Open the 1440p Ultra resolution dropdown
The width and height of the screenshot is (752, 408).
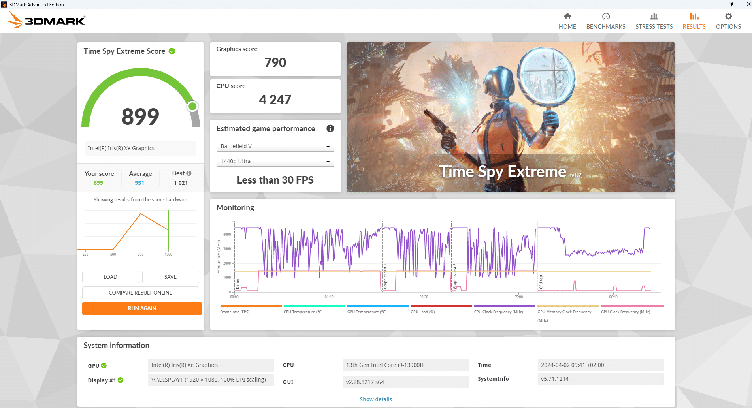pos(275,161)
